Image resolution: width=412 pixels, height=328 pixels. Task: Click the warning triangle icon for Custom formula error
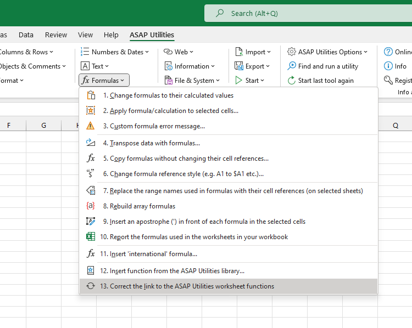[91, 126]
